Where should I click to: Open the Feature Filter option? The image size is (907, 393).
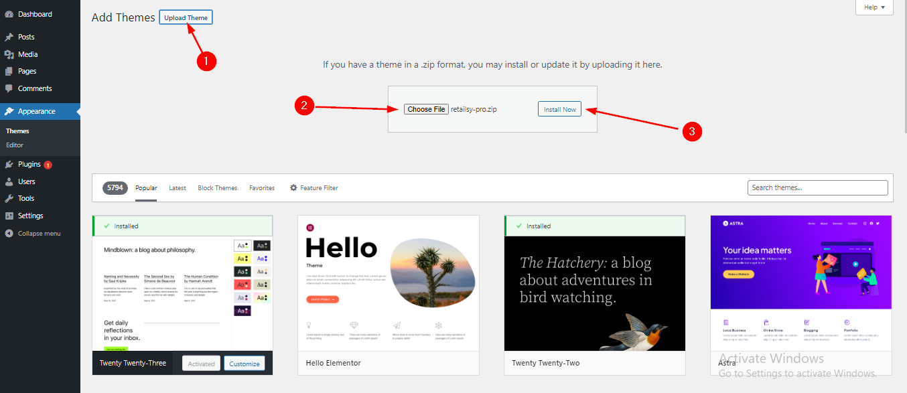pos(313,188)
